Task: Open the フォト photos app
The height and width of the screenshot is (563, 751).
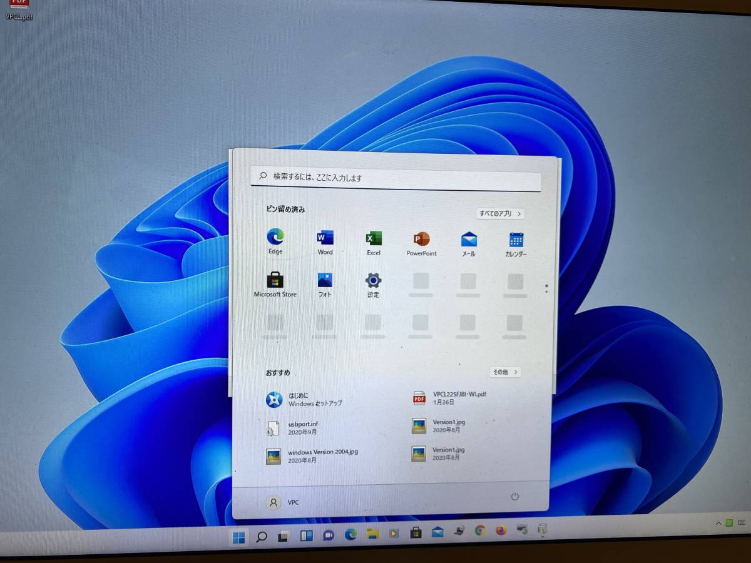Action: [325, 285]
